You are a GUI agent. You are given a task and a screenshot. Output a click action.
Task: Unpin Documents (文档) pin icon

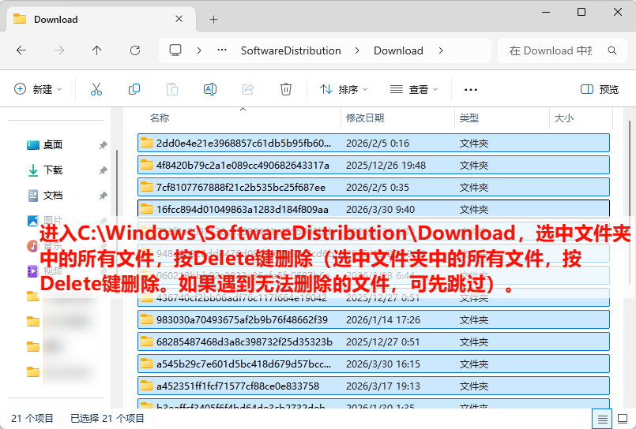103,196
